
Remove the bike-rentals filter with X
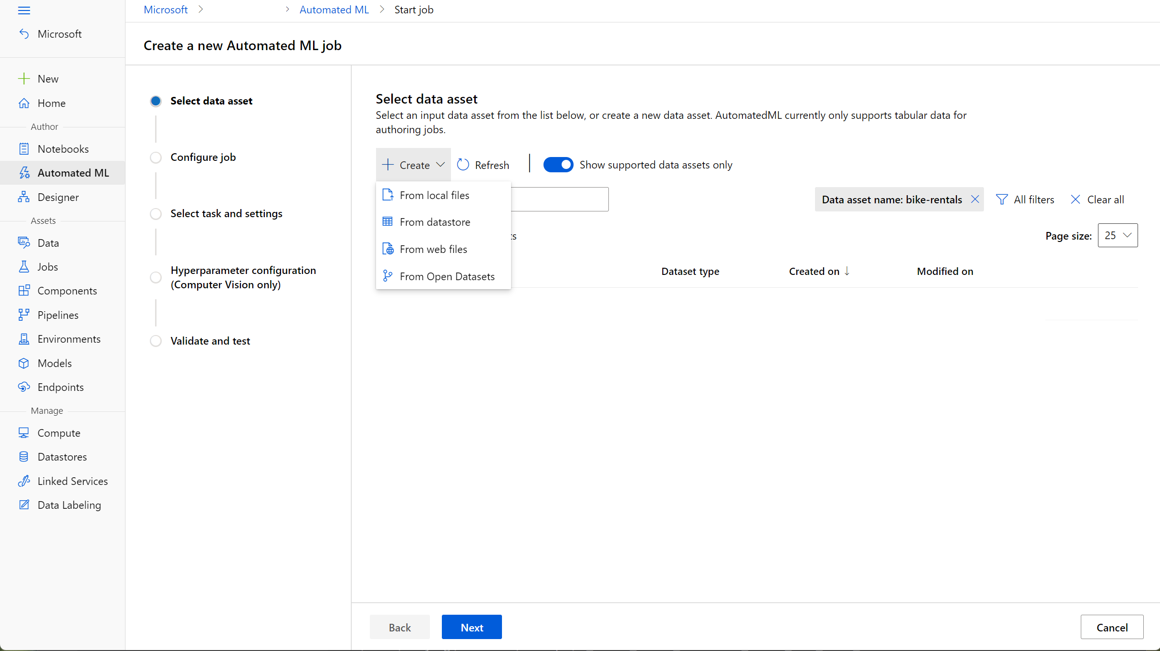click(x=975, y=199)
